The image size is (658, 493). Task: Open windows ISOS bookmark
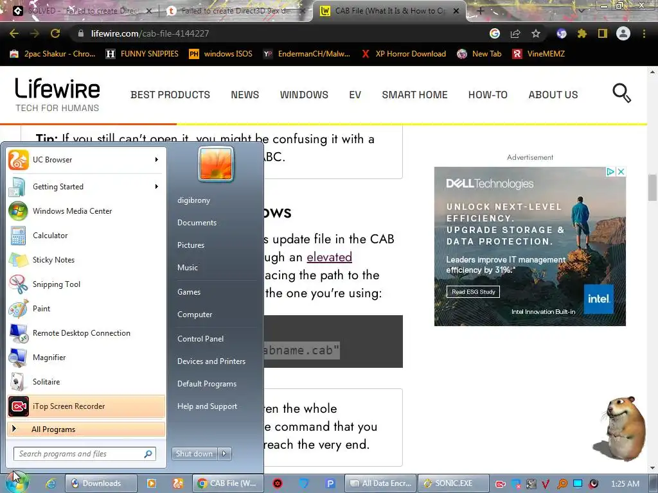click(x=221, y=54)
